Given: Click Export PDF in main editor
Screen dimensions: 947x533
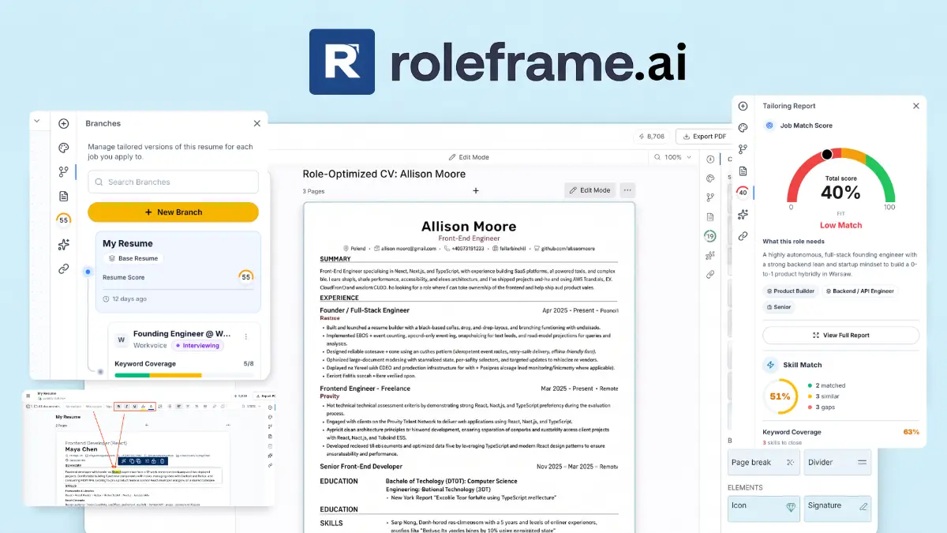Looking at the screenshot, I should click(704, 136).
